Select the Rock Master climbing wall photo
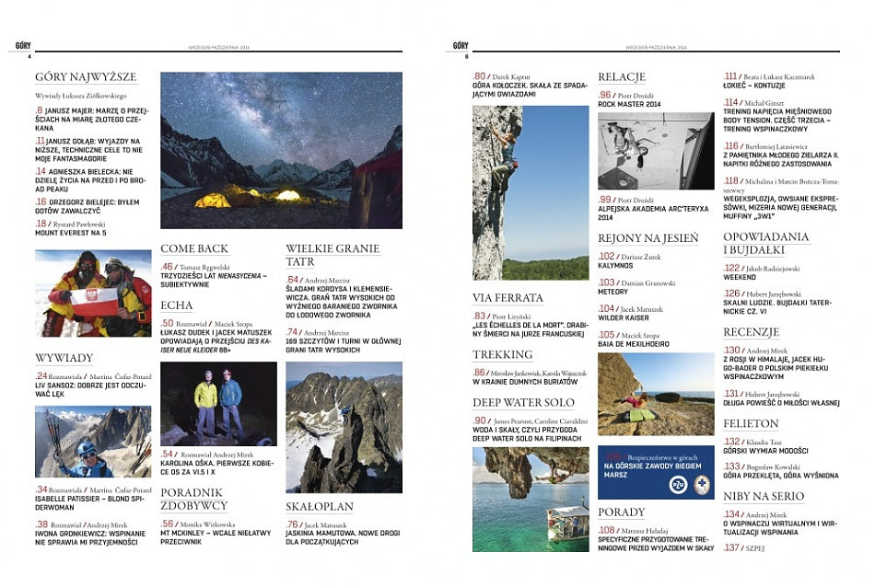Image resolution: width=875 pixels, height=587 pixels. pos(654,151)
